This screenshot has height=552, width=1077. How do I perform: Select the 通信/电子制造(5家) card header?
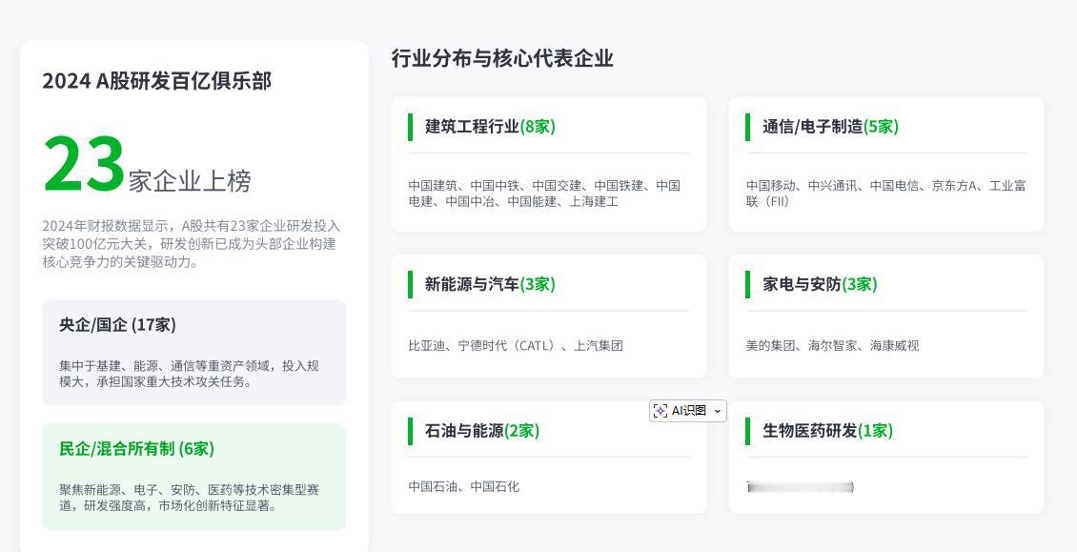pos(828,126)
